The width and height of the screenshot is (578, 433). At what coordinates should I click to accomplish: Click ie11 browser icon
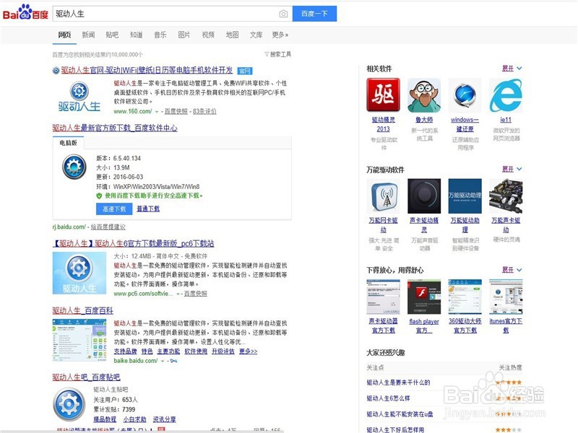click(506, 95)
